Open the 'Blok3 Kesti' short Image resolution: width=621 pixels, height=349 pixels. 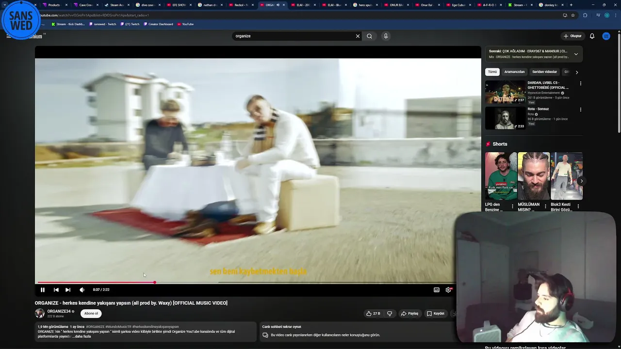click(x=567, y=176)
